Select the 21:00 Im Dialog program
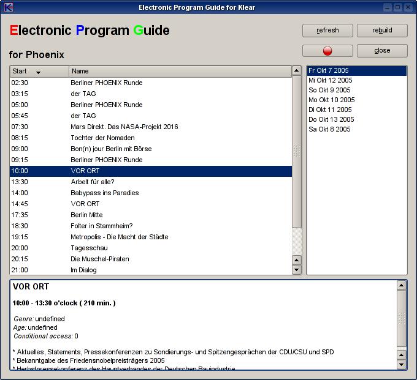Screen dimensions: 417x380 [x=151, y=270]
